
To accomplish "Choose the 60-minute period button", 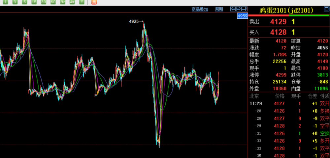I will (53, 2).
